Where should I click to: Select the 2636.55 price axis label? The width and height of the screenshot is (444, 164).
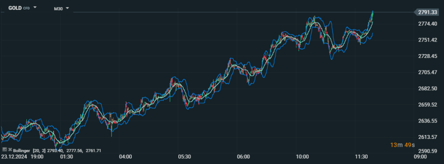click(x=427, y=121)
